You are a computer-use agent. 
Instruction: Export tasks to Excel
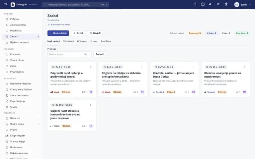coord(78,33)
